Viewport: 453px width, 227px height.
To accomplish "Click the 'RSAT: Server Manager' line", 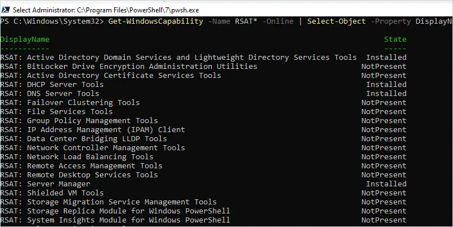I will coord(45,184).
